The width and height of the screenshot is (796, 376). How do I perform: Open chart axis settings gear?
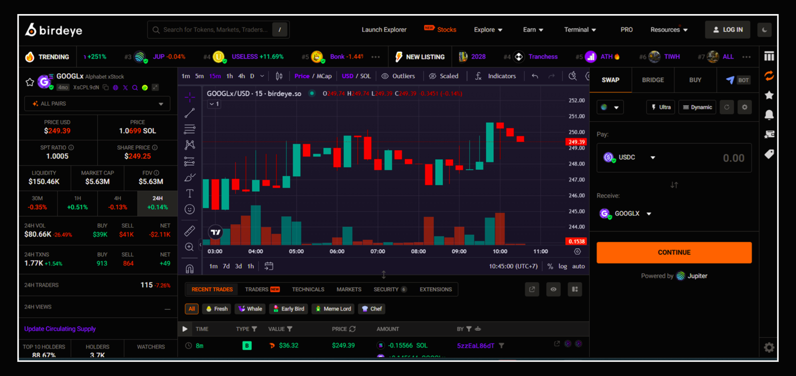click(577, 251)
